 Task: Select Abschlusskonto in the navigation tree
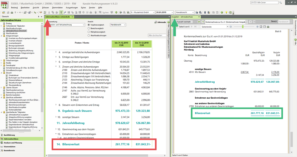(x=12, y=33)
